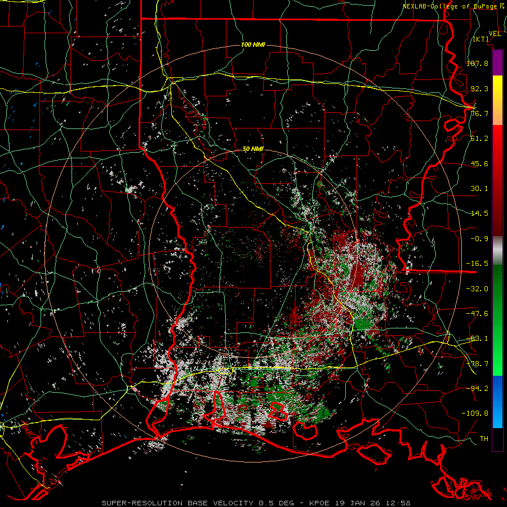This screenshot has height=507, width=507.
Task: Select the -94.2 velocity scale value
Action: [477, 388]
